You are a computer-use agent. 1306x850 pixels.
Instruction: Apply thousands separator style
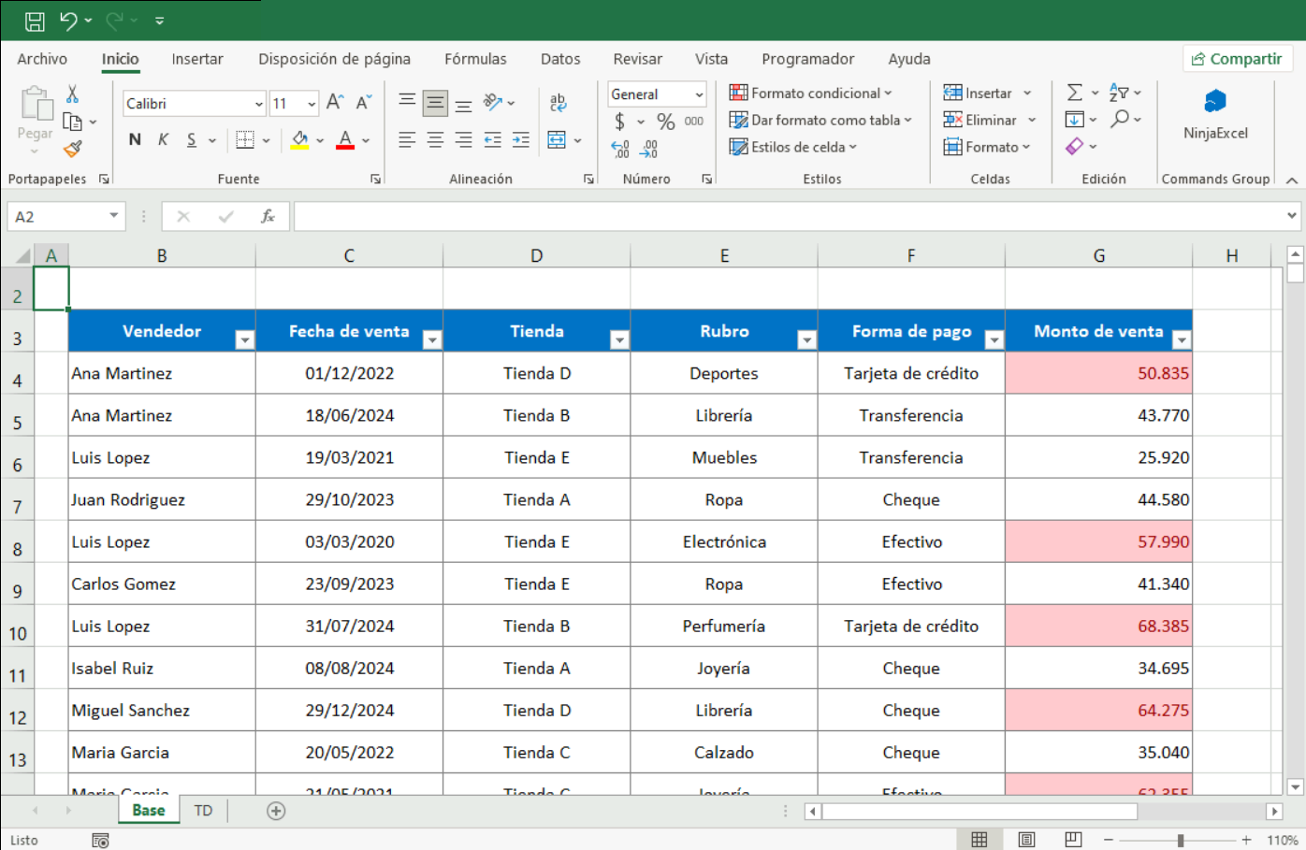(x=693, y=122)
